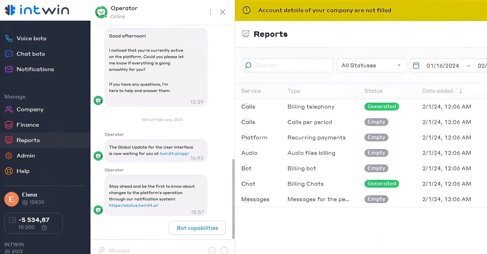
Task: Click the Chat bots bubble icon
Action: coord(9,54)
